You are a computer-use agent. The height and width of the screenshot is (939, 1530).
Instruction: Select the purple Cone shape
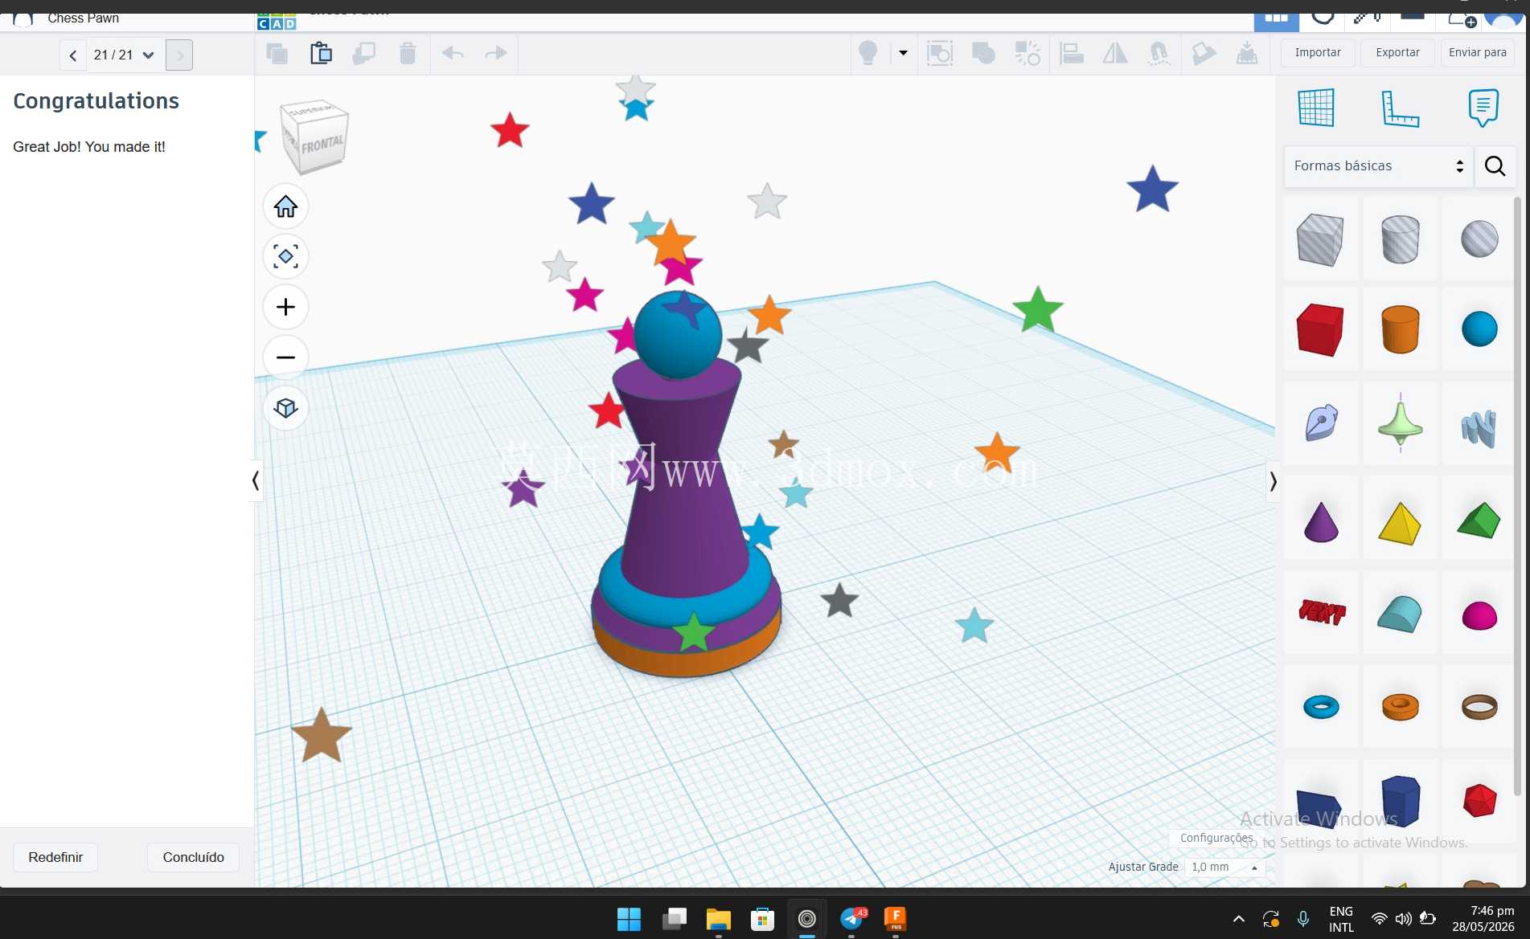1321,522
